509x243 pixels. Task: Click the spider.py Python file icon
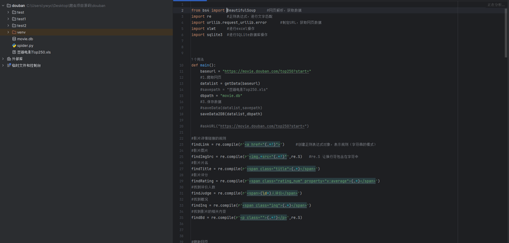coord(14,45)
